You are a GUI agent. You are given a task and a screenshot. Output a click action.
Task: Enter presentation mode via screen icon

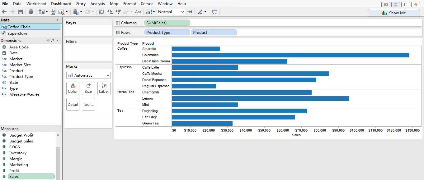coord(214,12)
